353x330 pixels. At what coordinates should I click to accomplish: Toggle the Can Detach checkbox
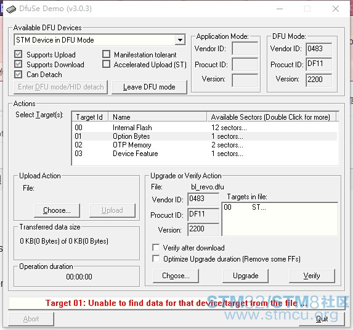click(x=18, y=74)
